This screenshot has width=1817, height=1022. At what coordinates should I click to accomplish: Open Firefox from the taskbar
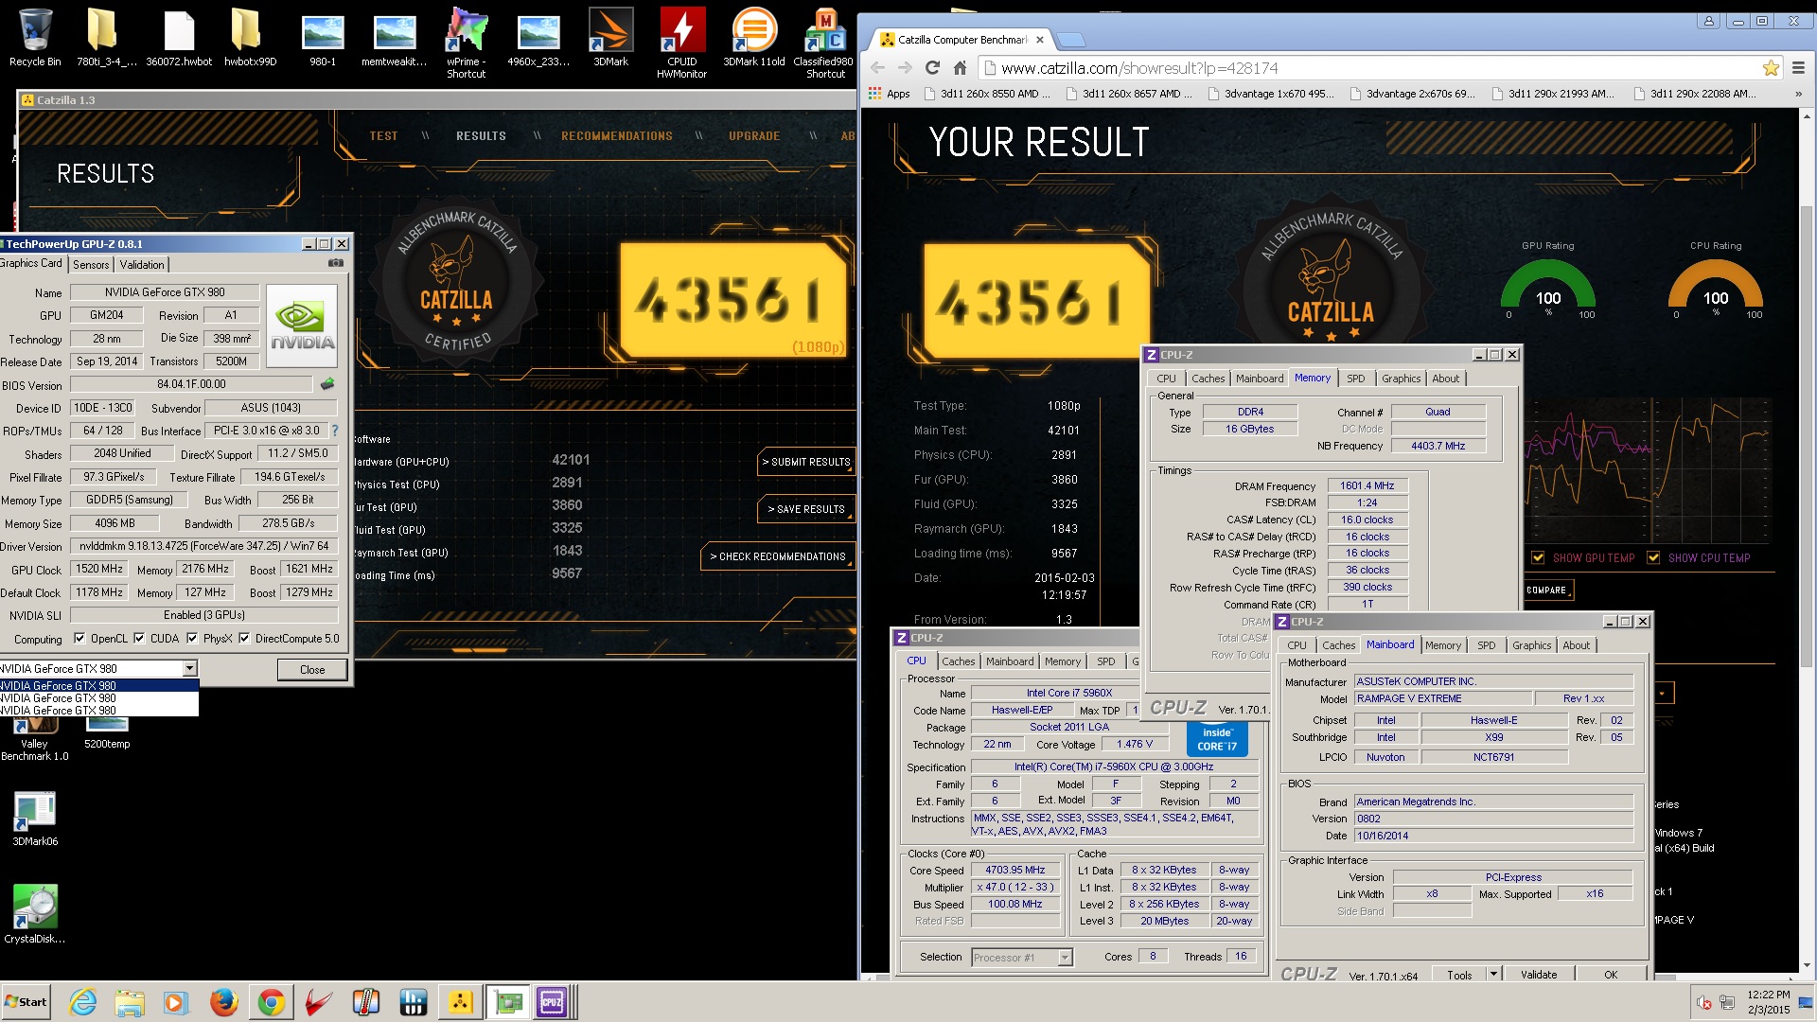click(224, 1002)
